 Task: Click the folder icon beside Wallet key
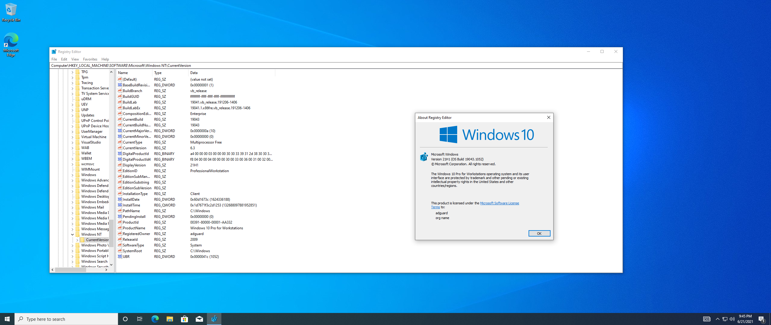pos(78,153)
